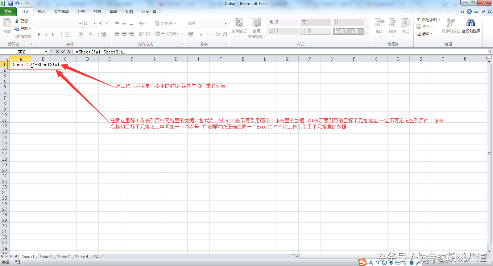Screen dimensions: 493x266
Task: Align text right
Action: pyautogui.click(x=131, y=34)
